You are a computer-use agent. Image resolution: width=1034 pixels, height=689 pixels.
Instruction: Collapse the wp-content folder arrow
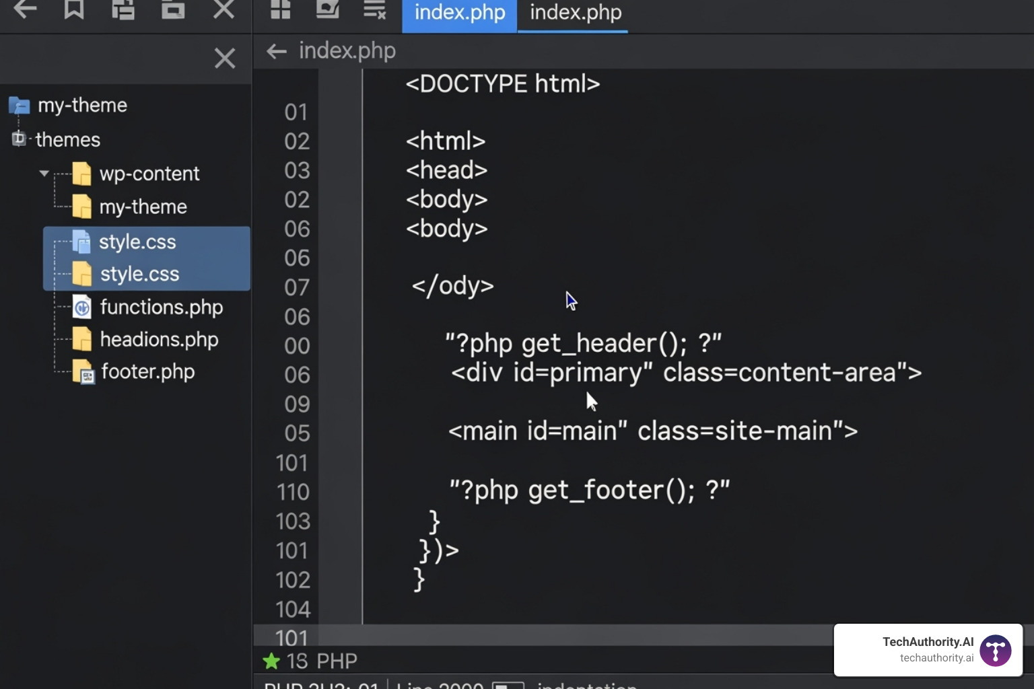point(44,173)
